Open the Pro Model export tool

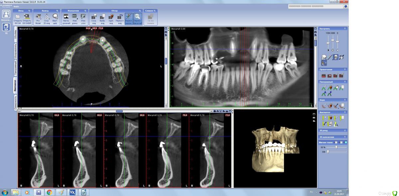point(38,17)
